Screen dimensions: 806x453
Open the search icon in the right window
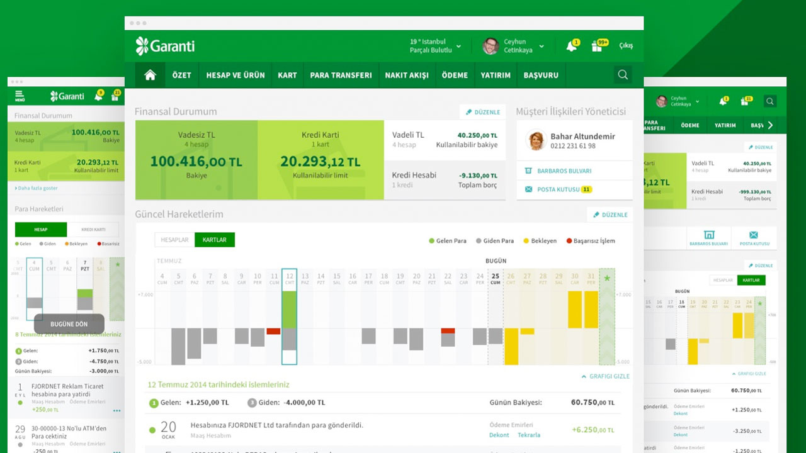tap(769, 101)
